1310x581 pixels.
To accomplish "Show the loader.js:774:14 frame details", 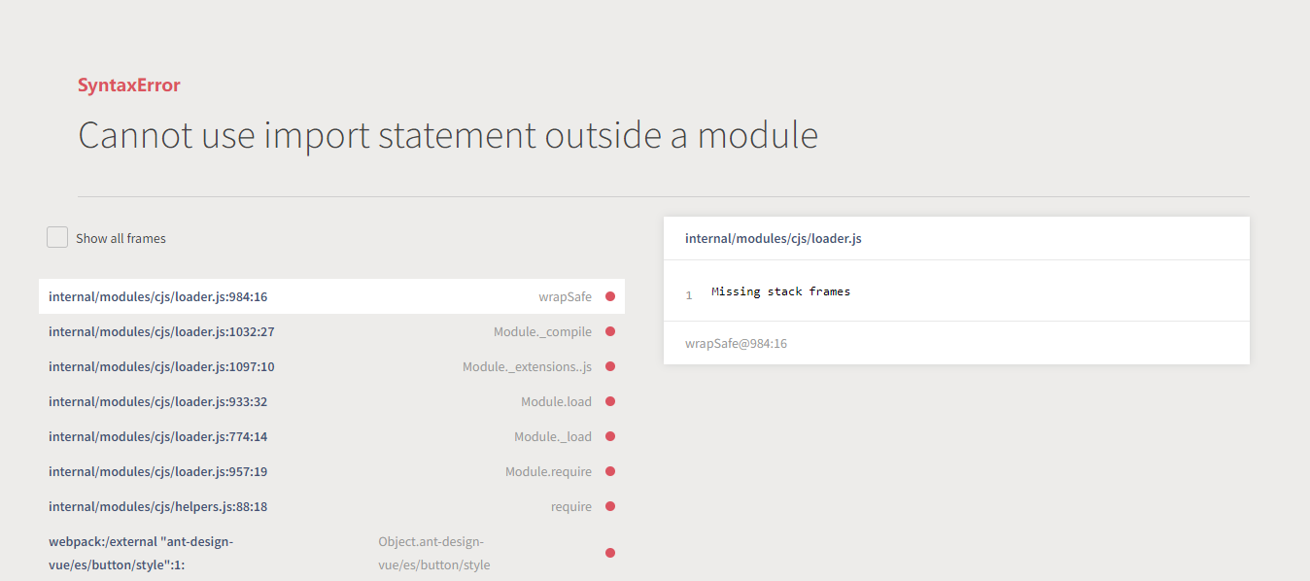I will click(157, 436).
